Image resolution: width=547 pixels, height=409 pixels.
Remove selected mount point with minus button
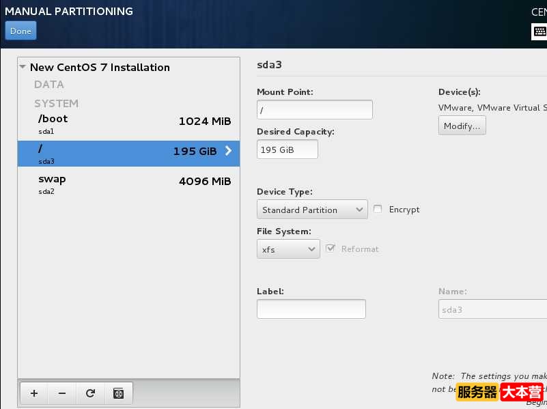62,393
